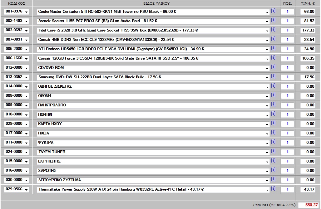Click info icon on ΛΕΙΤΟΥΡΓΙΚΟ ΣΥΣΤΗΜΑ row
Screen dimensions: 321x209
(x=273, y=179)
